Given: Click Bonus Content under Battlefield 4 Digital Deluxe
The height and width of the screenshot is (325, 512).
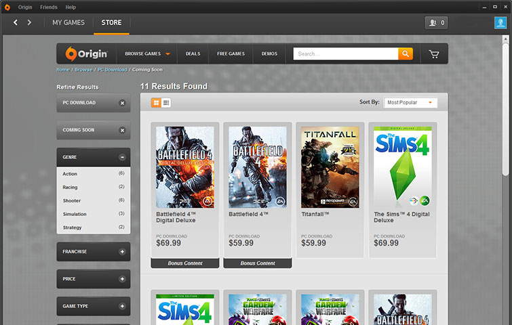Looking at the screenshot, I should (185, 263).
